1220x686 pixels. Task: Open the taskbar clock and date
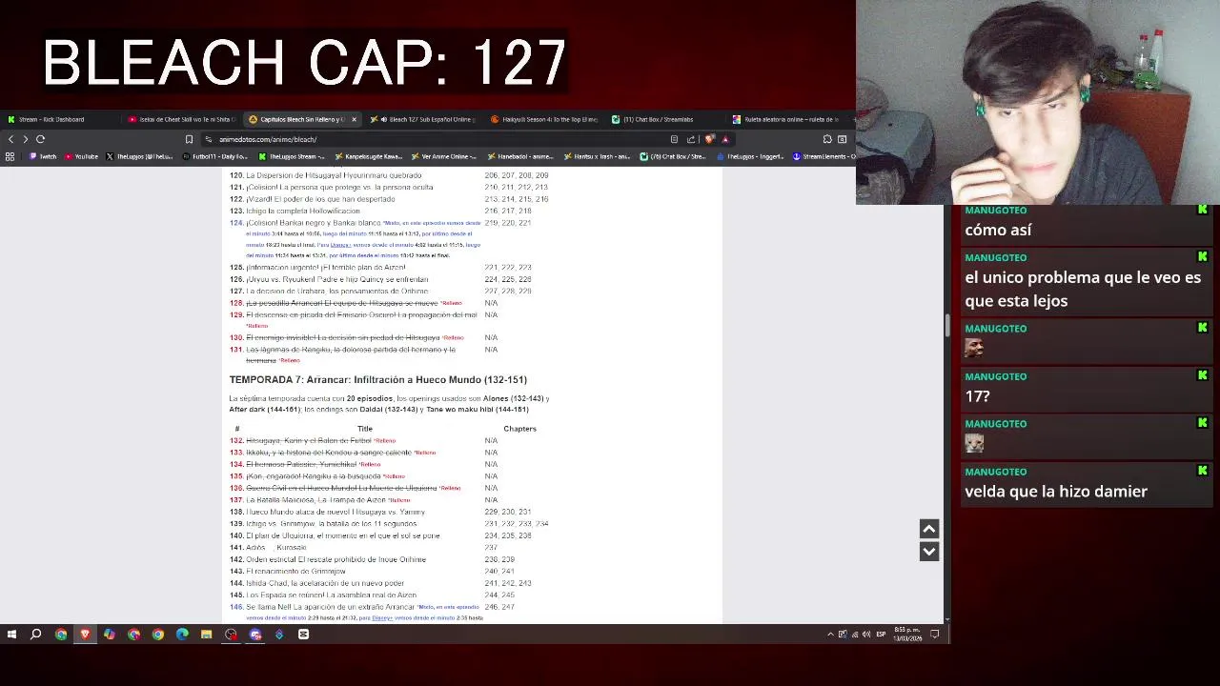click(x=907, y=634)
